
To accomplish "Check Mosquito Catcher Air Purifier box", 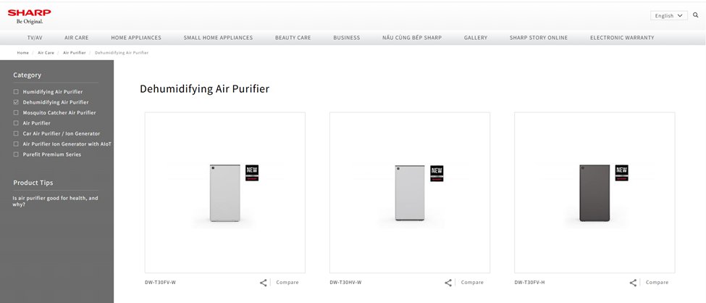I will 16,113.
